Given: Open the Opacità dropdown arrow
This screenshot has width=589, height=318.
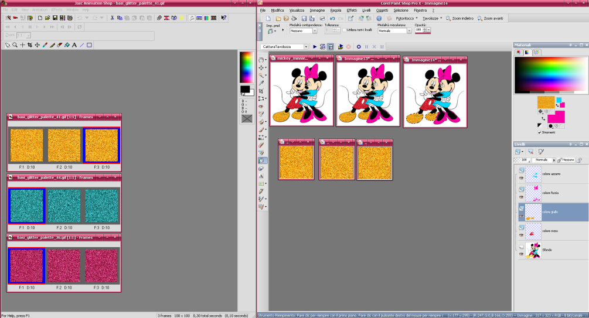Looking at the screenshot, I should [x=428, y=30].
